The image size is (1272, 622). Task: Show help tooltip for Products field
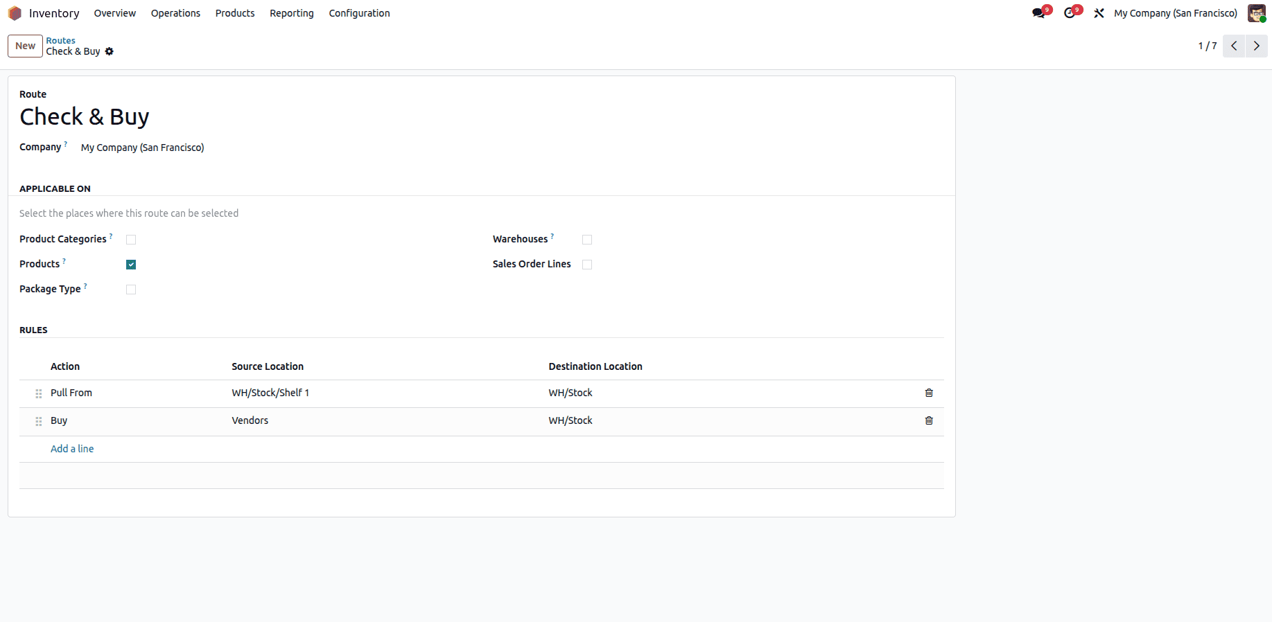[x=64, y=261]
